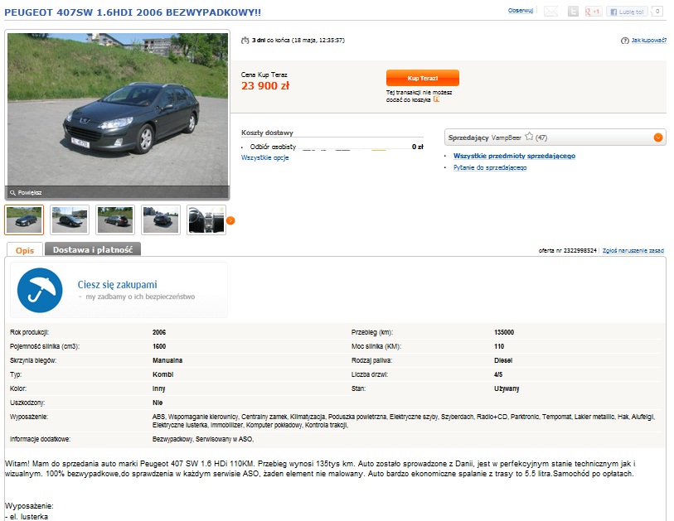674x521 pixels.
Task: Click Pytanie do sprzedającego link
Action: [x=490, y=167]
